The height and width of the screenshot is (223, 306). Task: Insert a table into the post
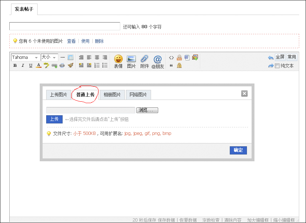pyautogui.click(x=71, y=57)
